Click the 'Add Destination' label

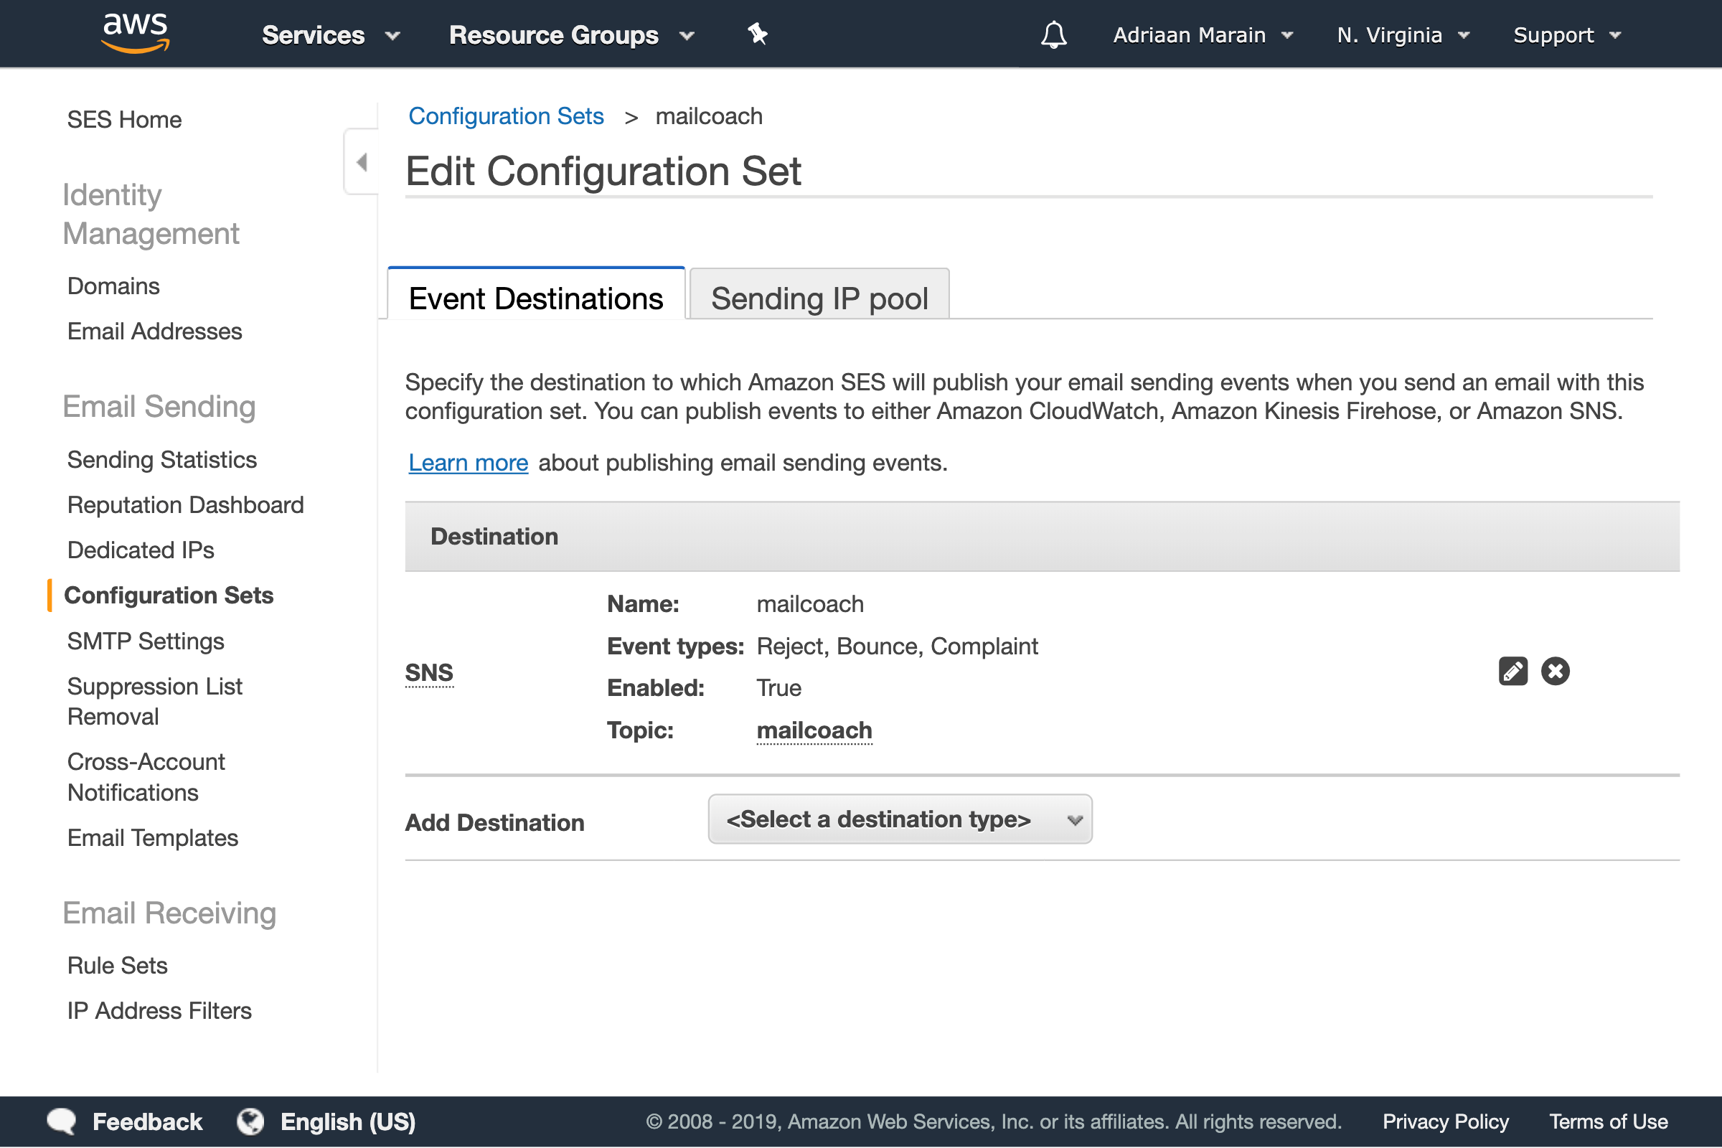coord(494,822)
